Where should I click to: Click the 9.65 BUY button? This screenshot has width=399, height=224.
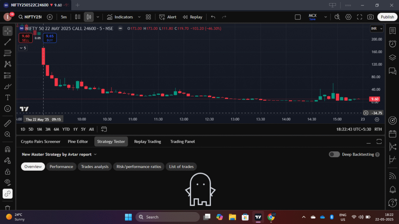pyautogui.click(x=49, y=38)
